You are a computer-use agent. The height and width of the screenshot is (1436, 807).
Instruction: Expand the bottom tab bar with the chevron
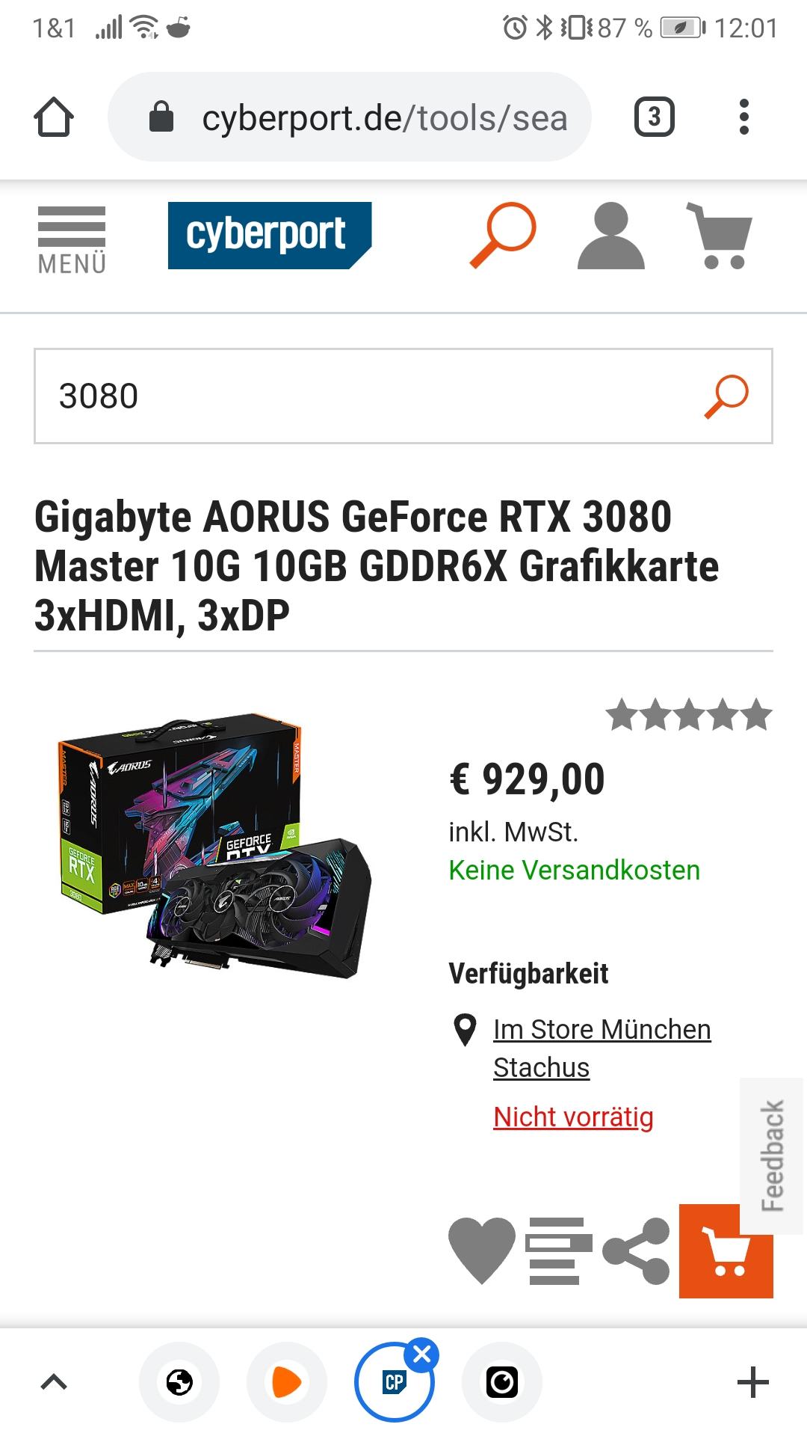[x=54, y=1382]
